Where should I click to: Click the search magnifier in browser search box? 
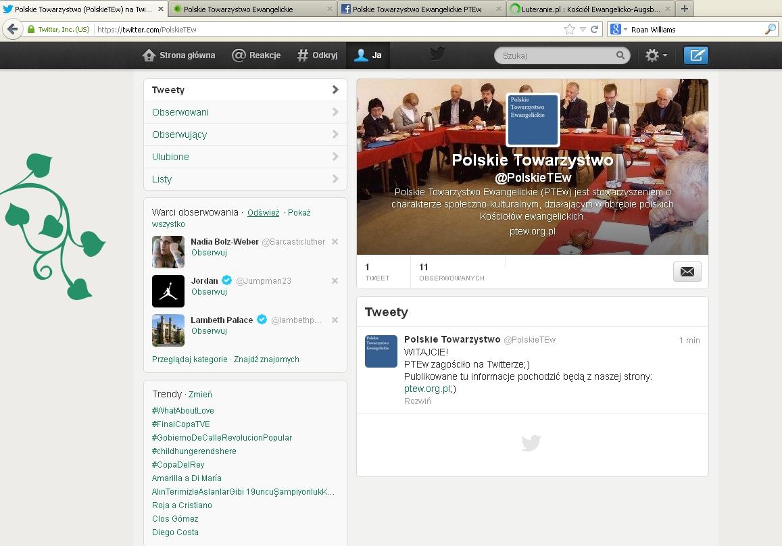[770, 30]
